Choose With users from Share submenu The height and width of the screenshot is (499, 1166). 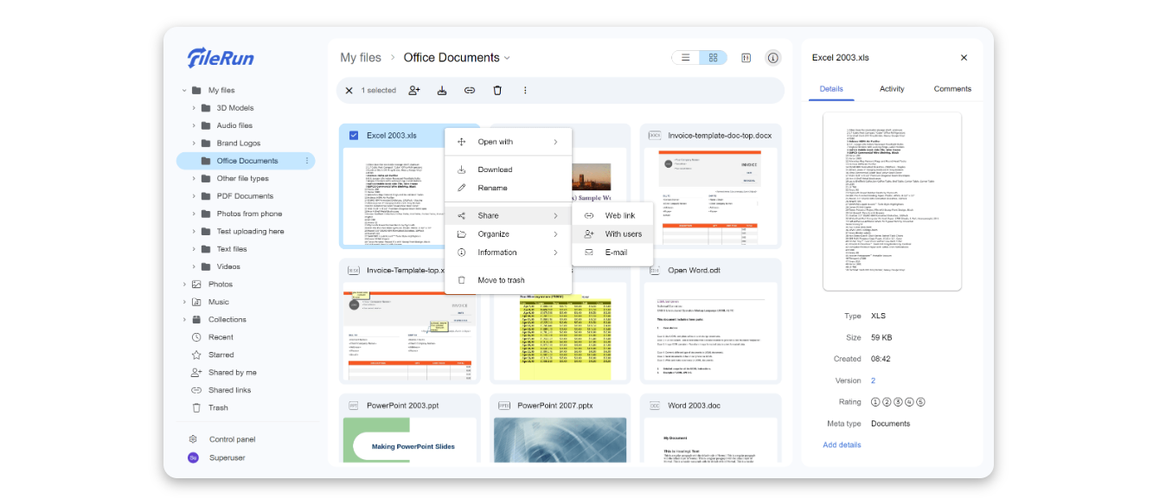[x=623, y=234]
